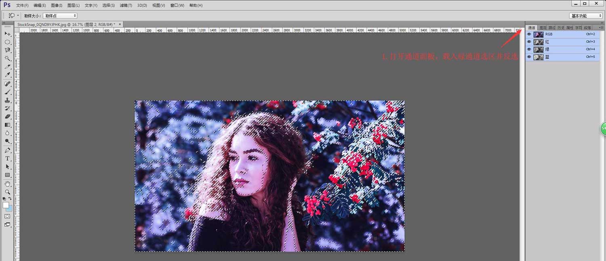Select the Horizontal Type tool
The image size is (606, 261).
click(7, 158)
